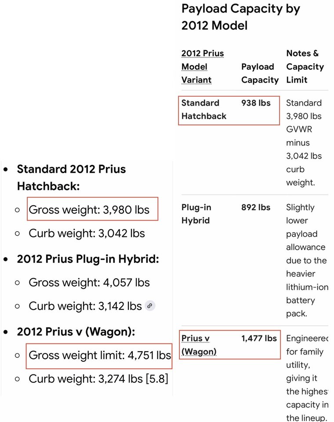Select the 'Standard Hatchback' table cell
Viewport: 334px width, 422px height.
[204, 109]
